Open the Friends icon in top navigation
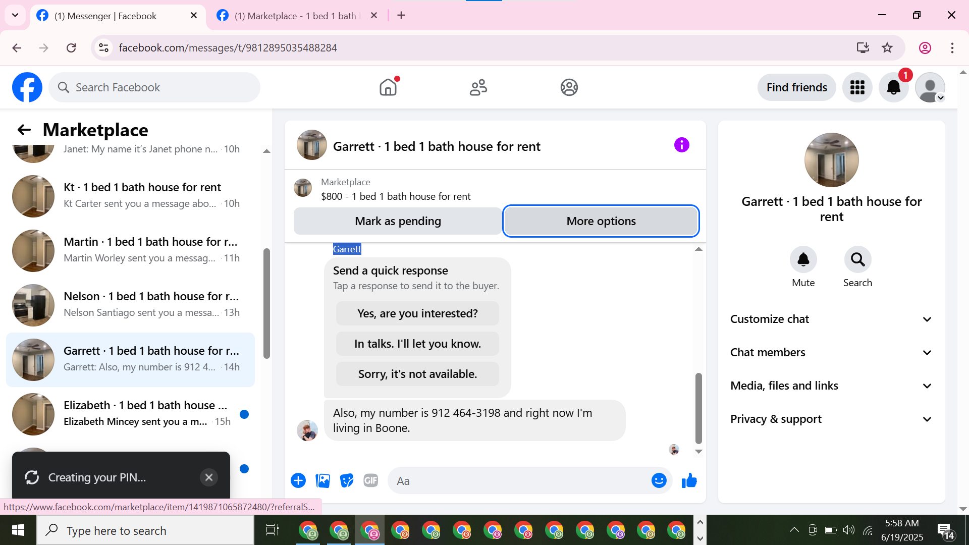 pyautogui.click(x=478, y=87)
